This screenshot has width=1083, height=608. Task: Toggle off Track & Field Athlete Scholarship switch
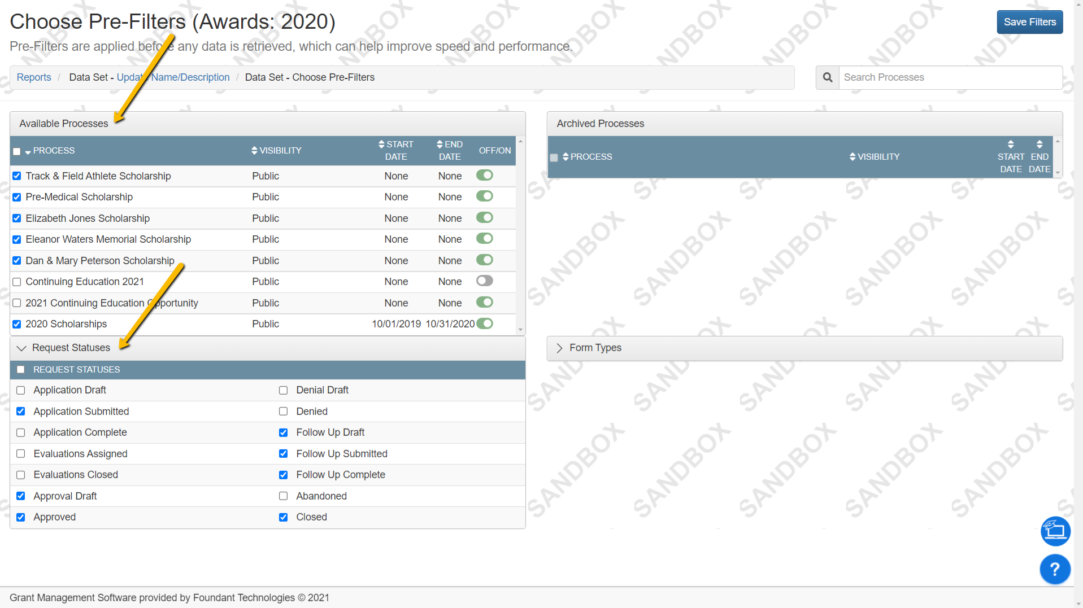[485, 176]
